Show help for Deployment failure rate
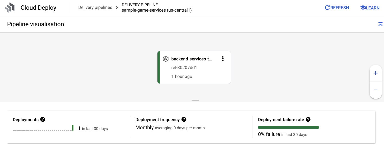This screenshot has height=147, width=384. [x=308, y=119]
